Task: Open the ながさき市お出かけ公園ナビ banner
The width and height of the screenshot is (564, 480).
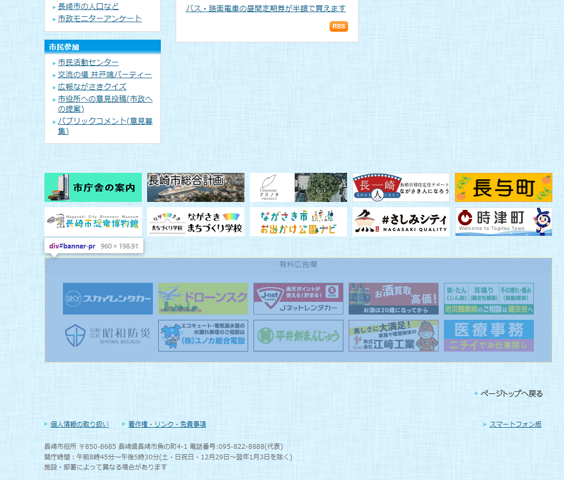Action: [298, 221]
